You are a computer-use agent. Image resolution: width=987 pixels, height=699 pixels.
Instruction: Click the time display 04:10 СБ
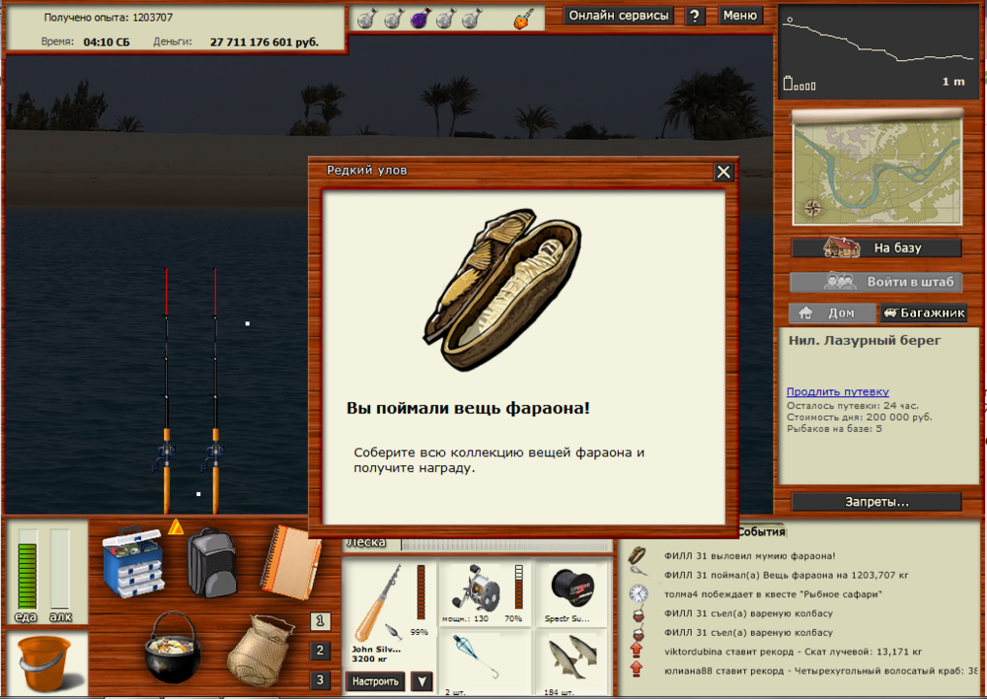tap(107, 42)
